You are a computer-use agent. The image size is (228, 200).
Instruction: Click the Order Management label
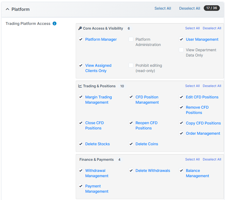tap(203, 133)
